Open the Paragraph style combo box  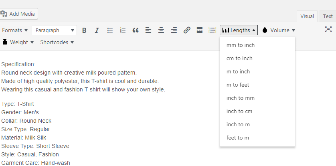coord(54,30)
